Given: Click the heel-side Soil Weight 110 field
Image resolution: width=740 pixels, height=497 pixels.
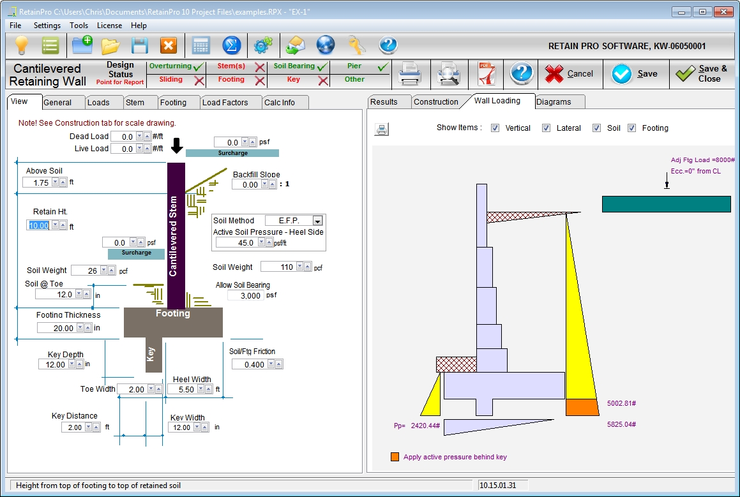Looking at the screenshot, I should click(x=278, y=267).
